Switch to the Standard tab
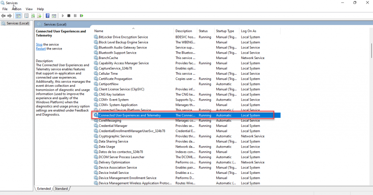The height and width of the screenshot is (195, 373). (x=61, y=188)
